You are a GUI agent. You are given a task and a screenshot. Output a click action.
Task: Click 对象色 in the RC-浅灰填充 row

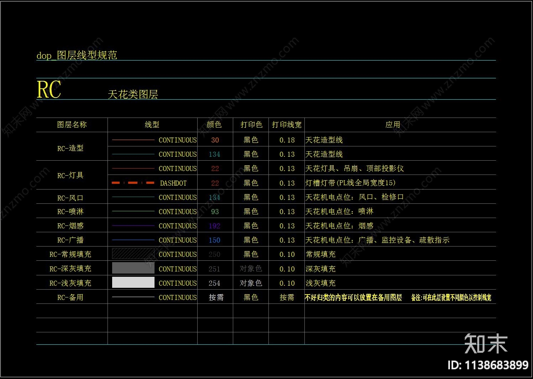click(x=251, y=283)
